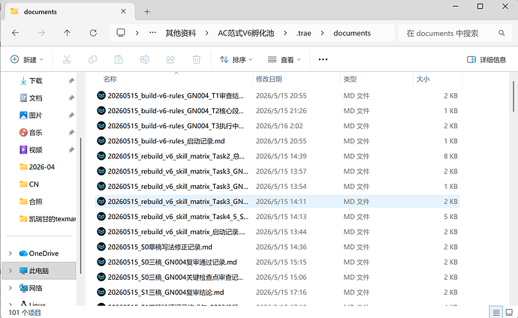Select the documents tab

point(70,12)
